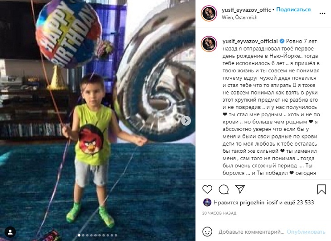Share post via paper plane icon
The height and width of the screenshot is (241, 331).
(x=240, y=189)
